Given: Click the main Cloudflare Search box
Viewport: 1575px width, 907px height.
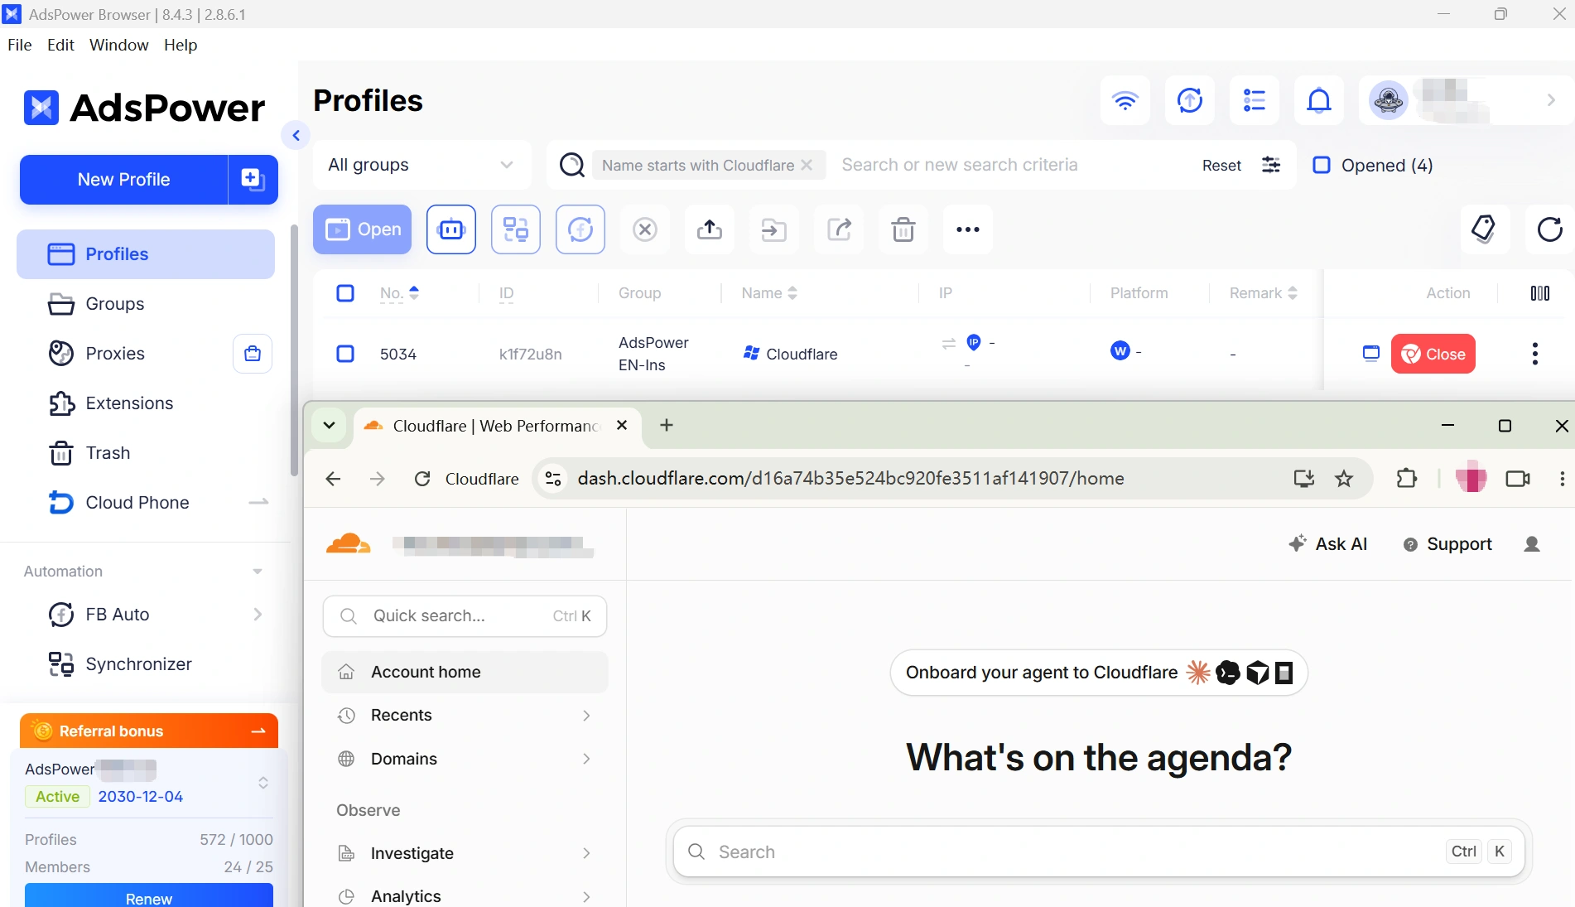Looking at the screenshot, I should 1099,852.
